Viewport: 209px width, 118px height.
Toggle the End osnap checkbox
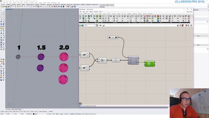click(1, 111)
